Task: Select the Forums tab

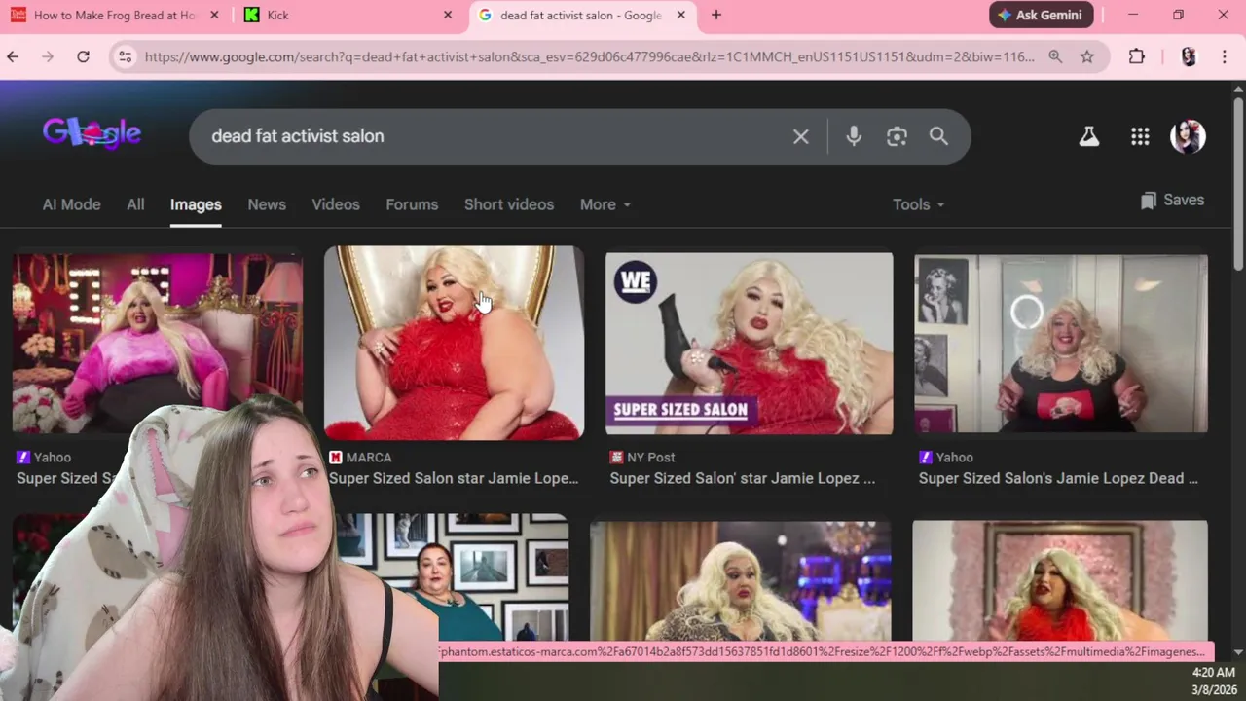Action: click(412, 204)
